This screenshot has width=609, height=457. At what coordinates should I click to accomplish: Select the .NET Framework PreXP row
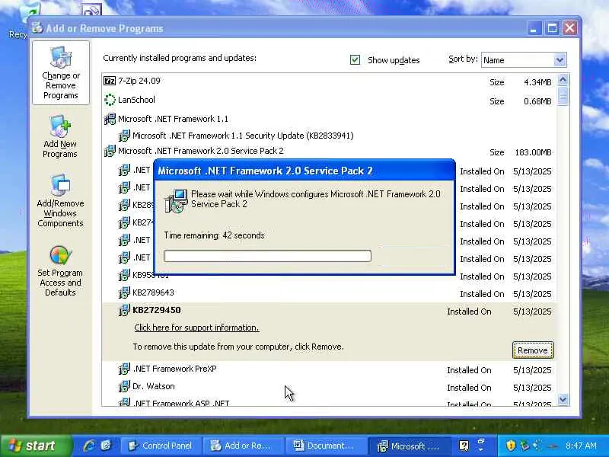click(x=329, y=369)
